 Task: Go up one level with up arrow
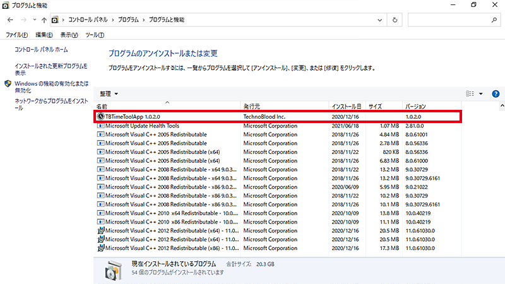pyautogui.click(x=44, y=20)
